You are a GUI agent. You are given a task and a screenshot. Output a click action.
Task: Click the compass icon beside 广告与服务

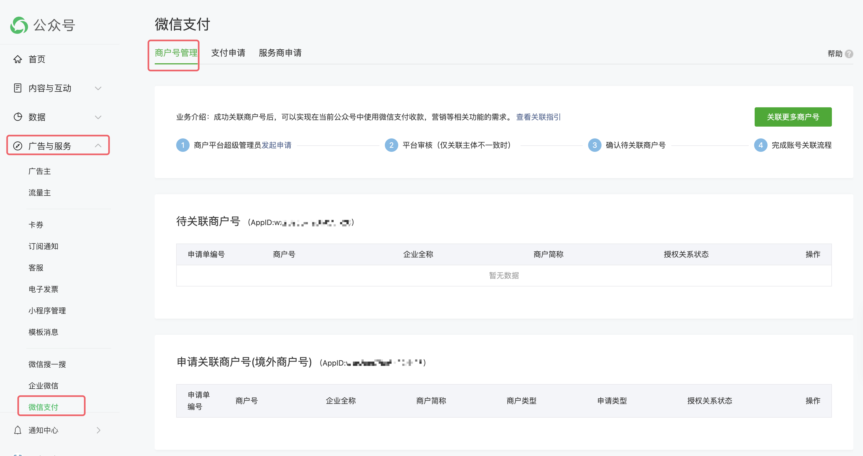tap(18, 146)
